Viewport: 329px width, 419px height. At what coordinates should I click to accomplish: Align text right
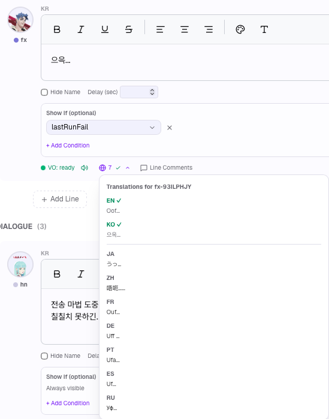pyautogui.click(x=209, y=29)
